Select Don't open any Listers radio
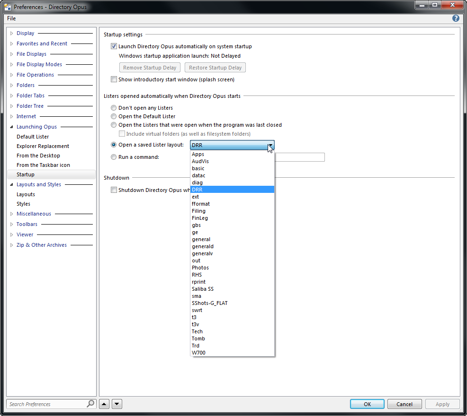467x416 pixels. [x=114, y=108]
